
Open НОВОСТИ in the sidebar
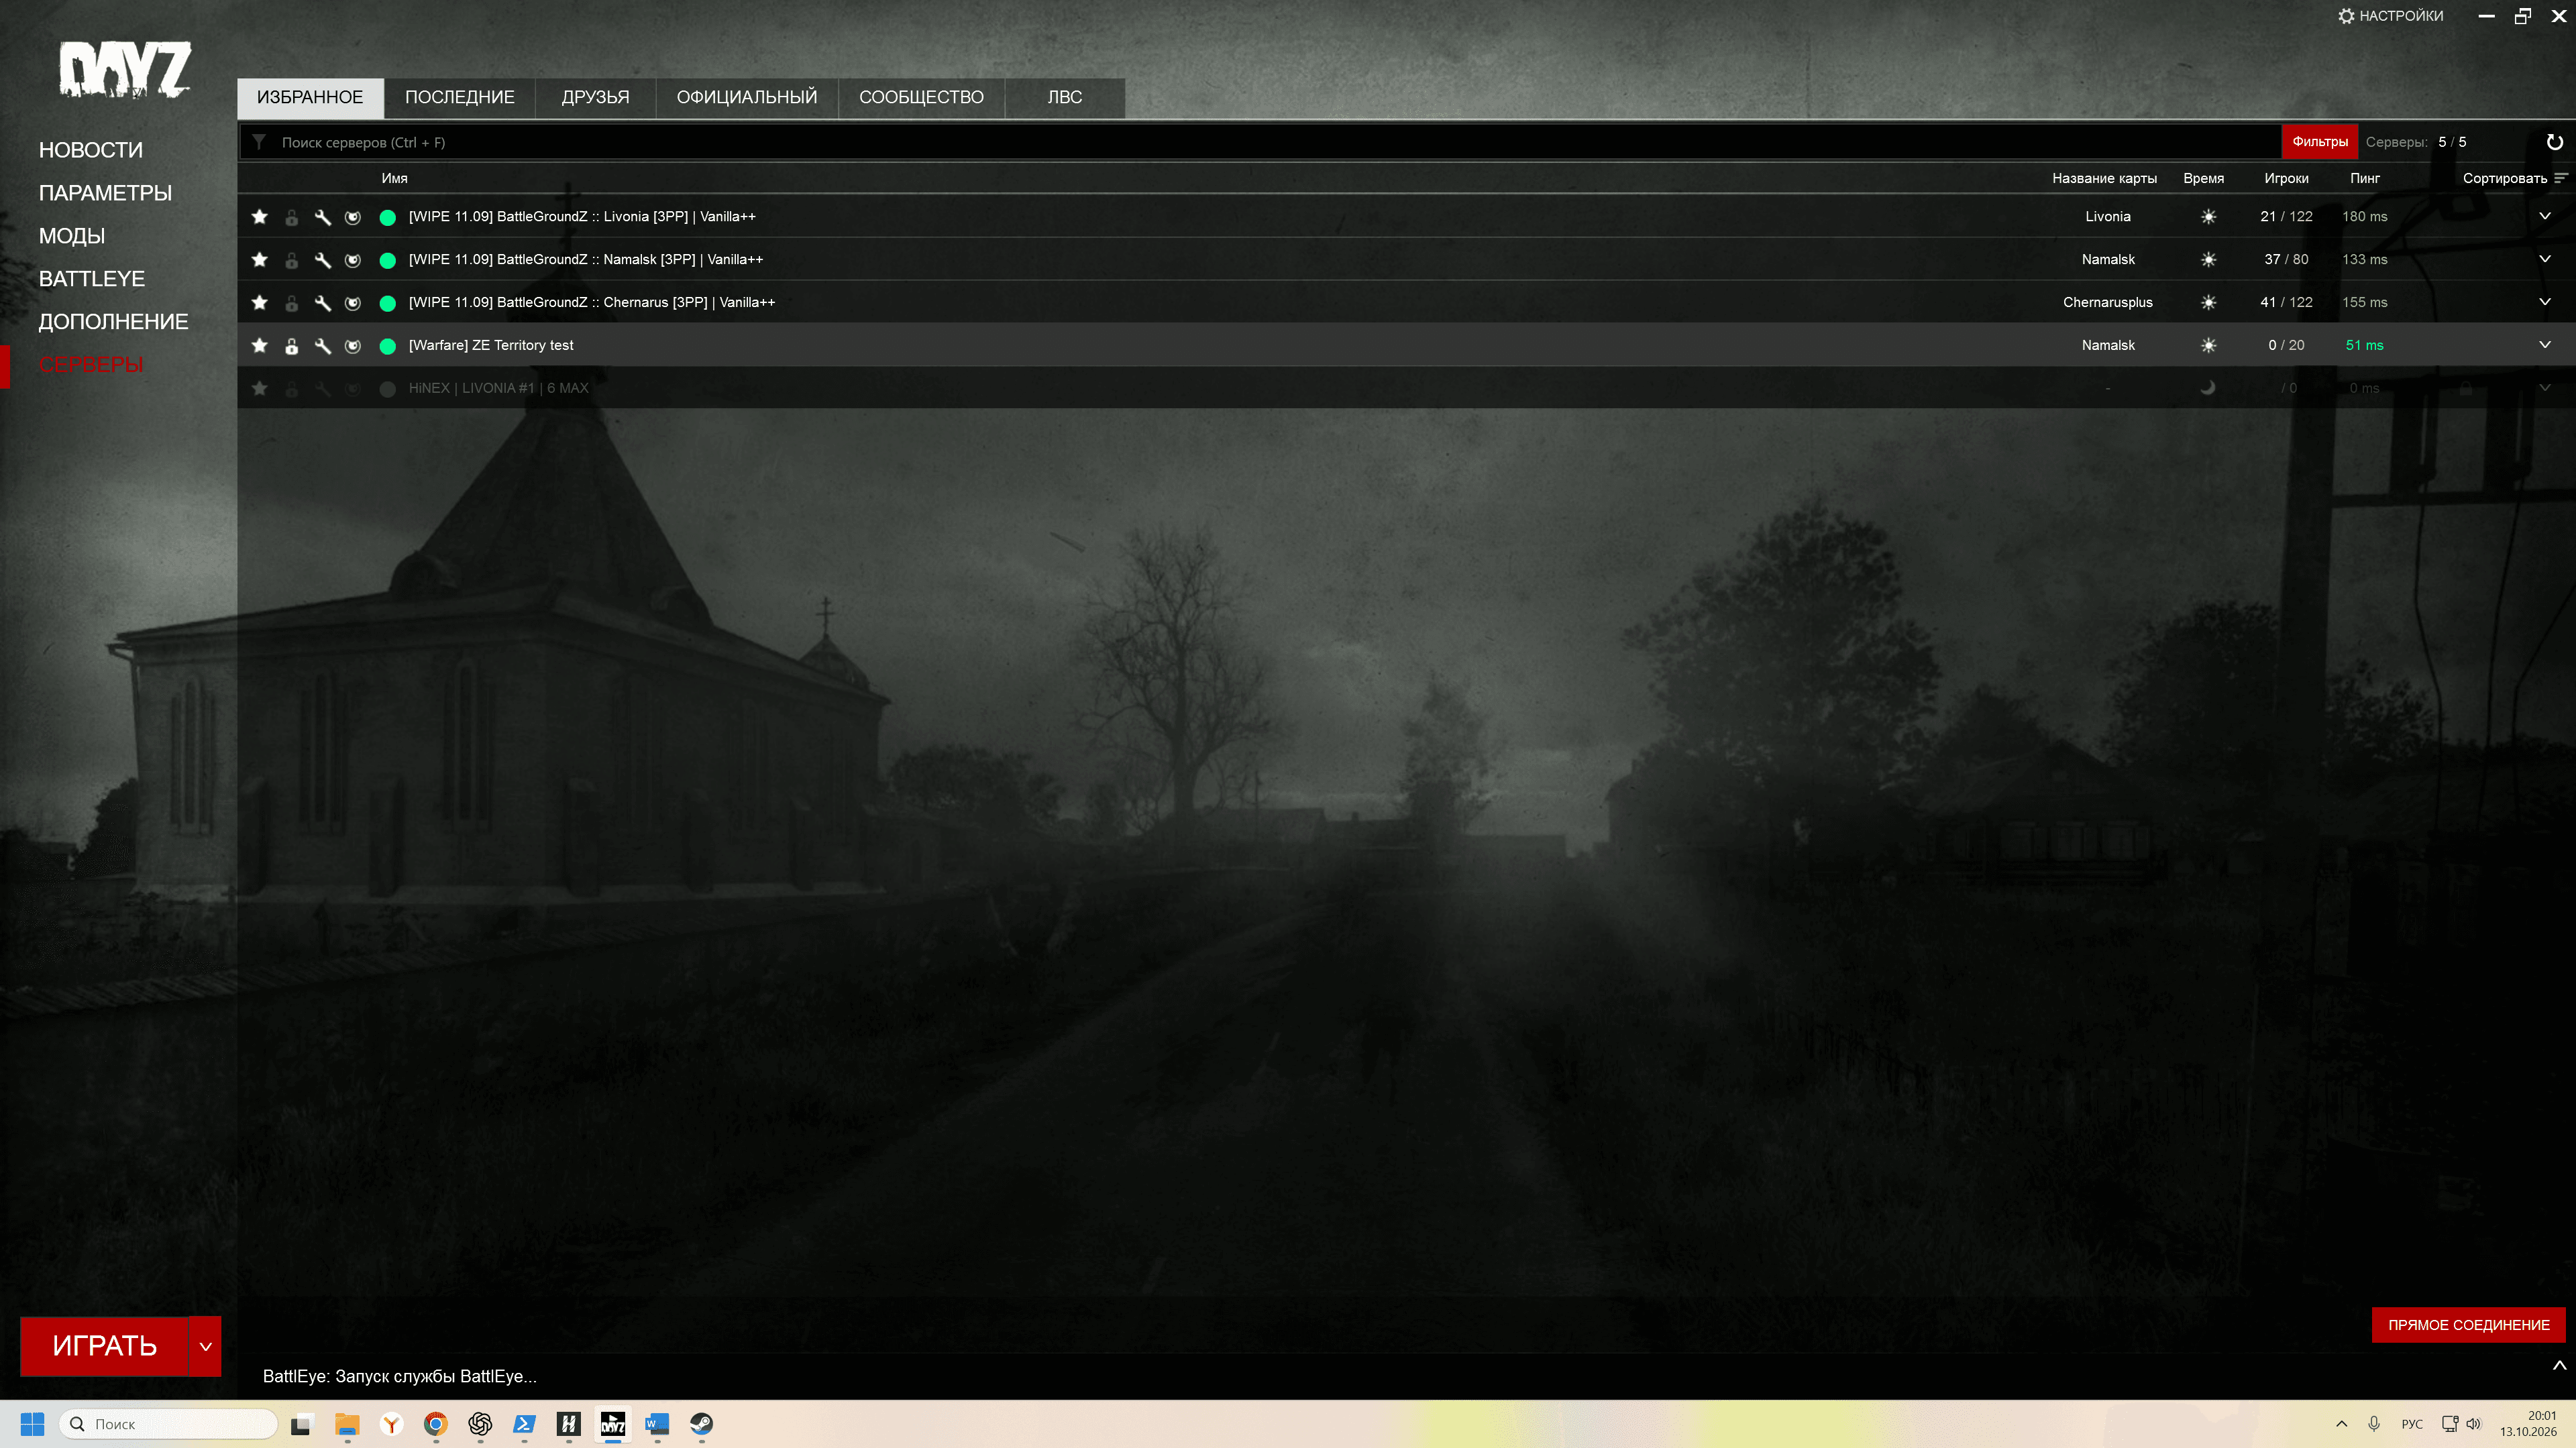coord(91,150)
